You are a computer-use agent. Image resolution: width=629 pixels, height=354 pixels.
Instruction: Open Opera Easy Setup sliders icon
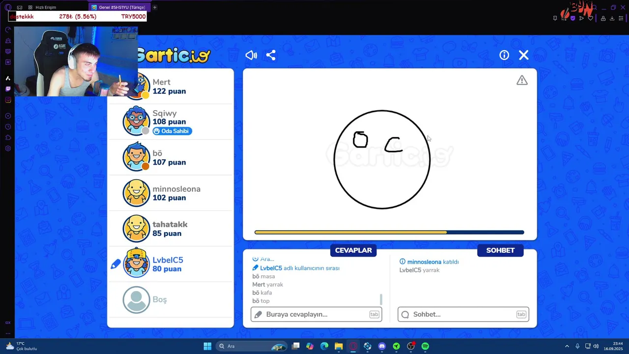point(621,18)
